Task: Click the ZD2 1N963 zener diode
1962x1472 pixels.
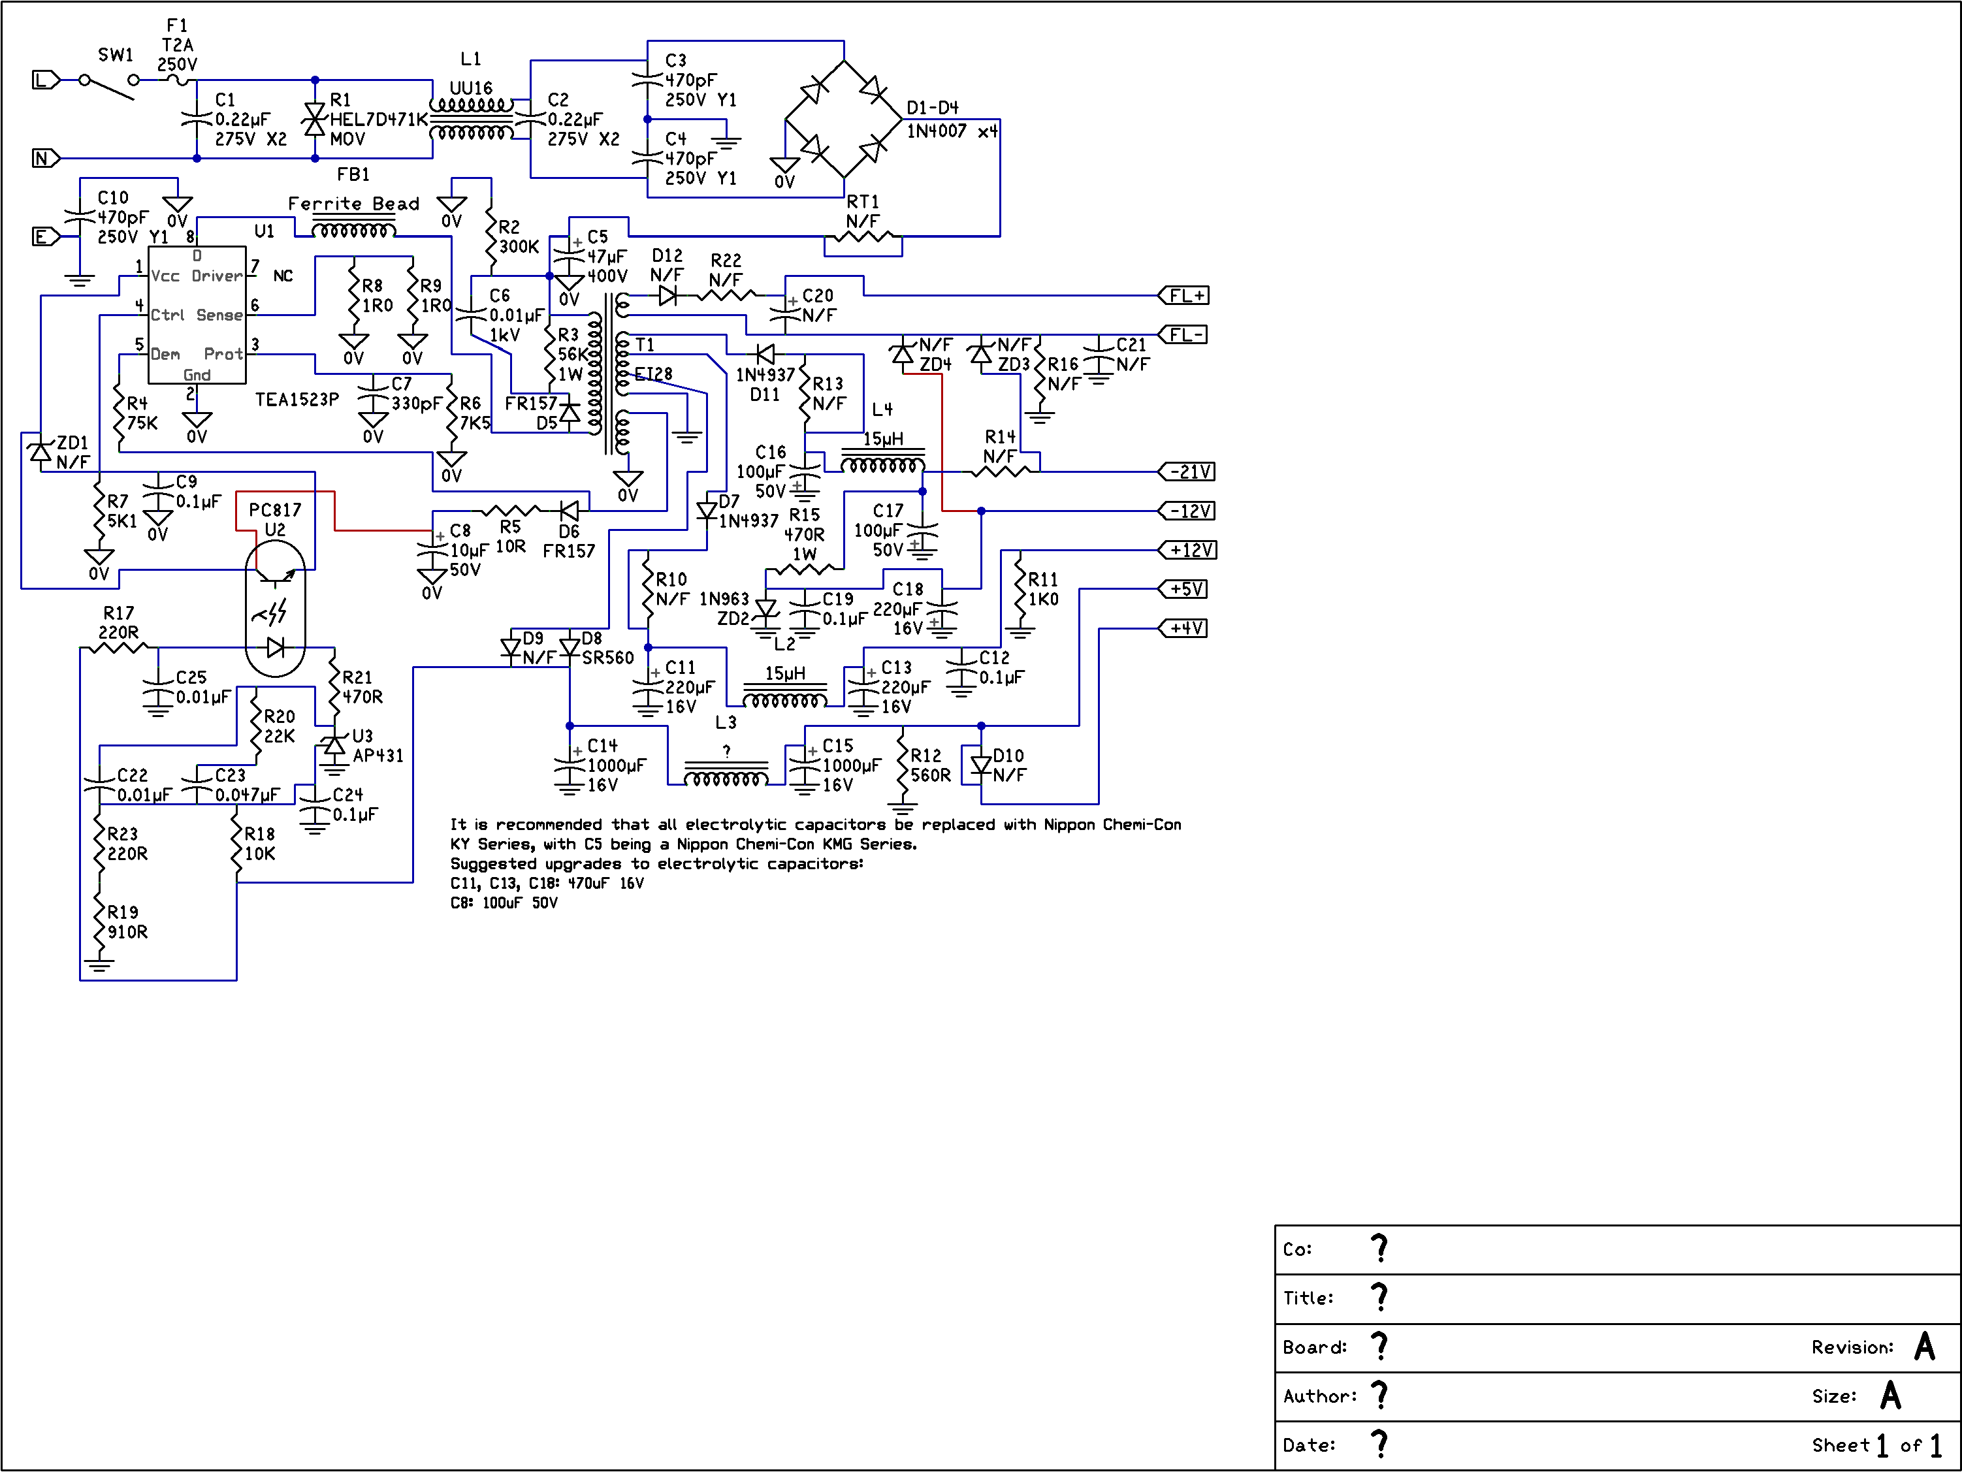Action: [765, 609]
